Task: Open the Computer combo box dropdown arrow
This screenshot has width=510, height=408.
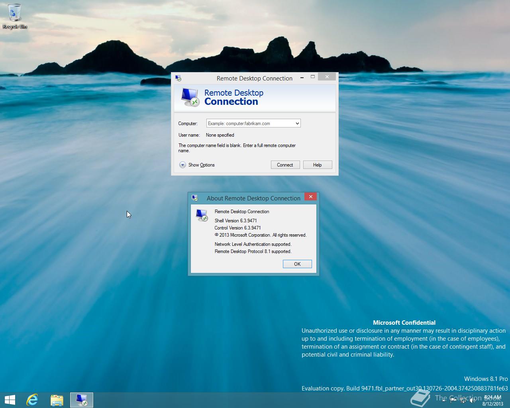Action: tap(297, 124)
